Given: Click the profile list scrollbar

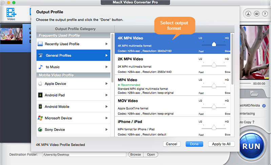Looking at the screenshot, I should tap(232, 59).
